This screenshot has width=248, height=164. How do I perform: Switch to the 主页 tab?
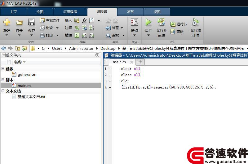[x=13, y=12]
